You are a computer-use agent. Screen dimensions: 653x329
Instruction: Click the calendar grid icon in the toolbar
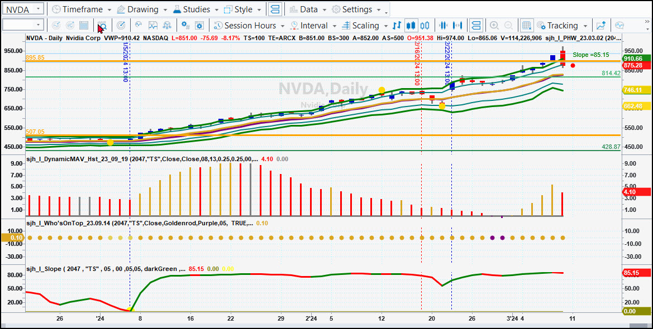tap(84, 25)
